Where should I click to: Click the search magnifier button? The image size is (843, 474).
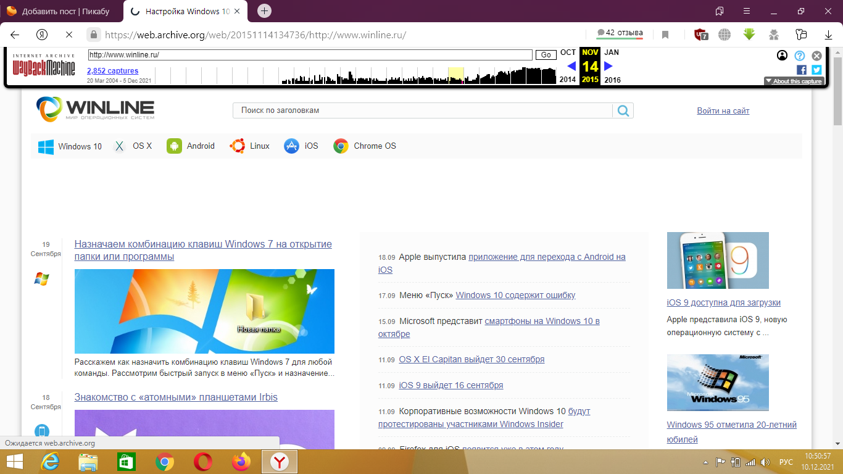(623, 110)
